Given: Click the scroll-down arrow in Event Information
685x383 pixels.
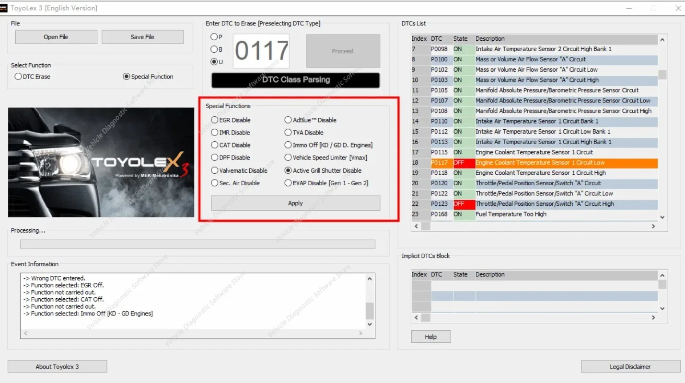Looking at the screenshot, I should [x=369, y=324].
